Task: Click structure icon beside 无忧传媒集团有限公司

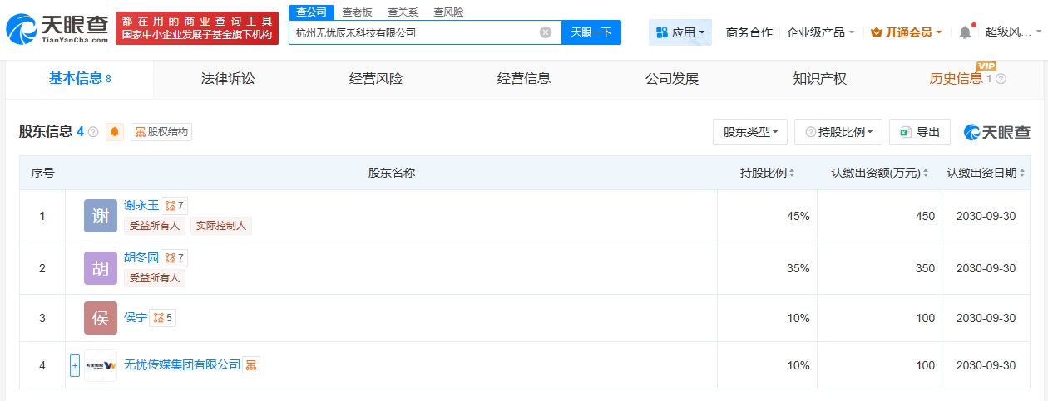Action: pos(251,365)
